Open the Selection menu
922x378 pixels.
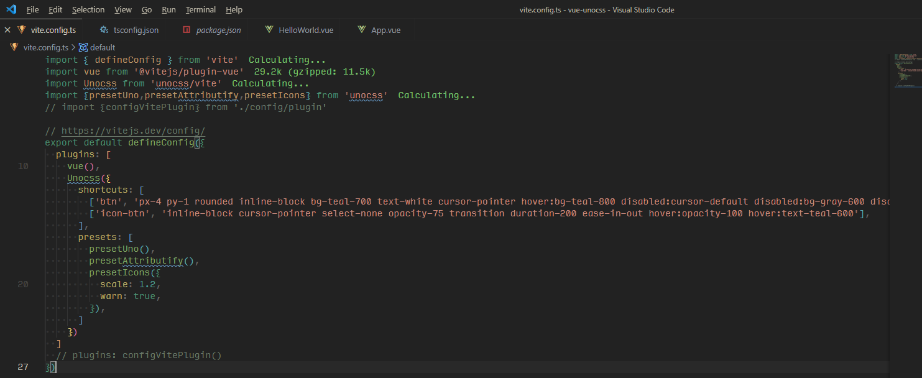coord(88,9)
